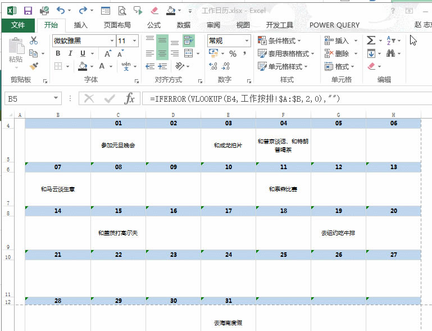Click the AutoSum sigma icon
This screenshot has height=331, width=432.
(371, 40)
